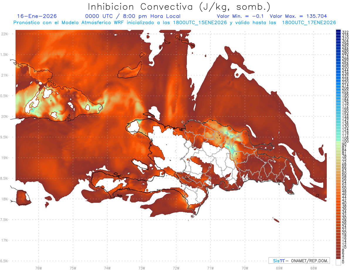This screenshot has height=272, width=352.
Task: Click the '0.5N' latitude label
Action: 4,96
